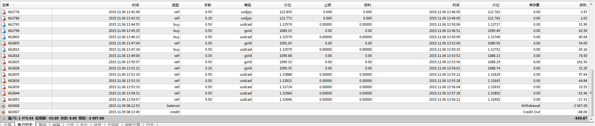Sort by the 商品 column header
This screenshot has height=126, width=595.
point(247,5)
